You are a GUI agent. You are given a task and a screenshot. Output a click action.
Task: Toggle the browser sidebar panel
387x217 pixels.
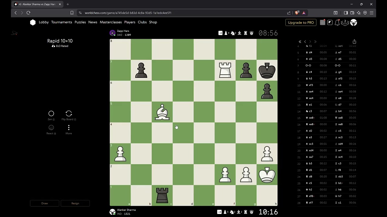[346, 13]
